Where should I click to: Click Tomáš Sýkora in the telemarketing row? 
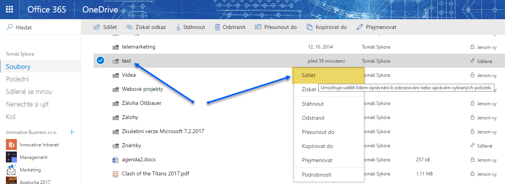pos(376,47)
